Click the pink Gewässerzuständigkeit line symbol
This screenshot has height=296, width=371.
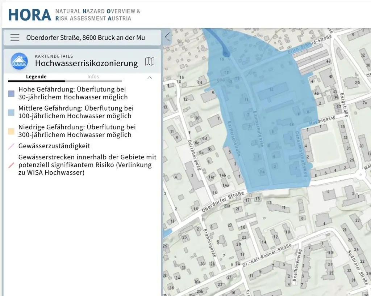pos(11,146)
